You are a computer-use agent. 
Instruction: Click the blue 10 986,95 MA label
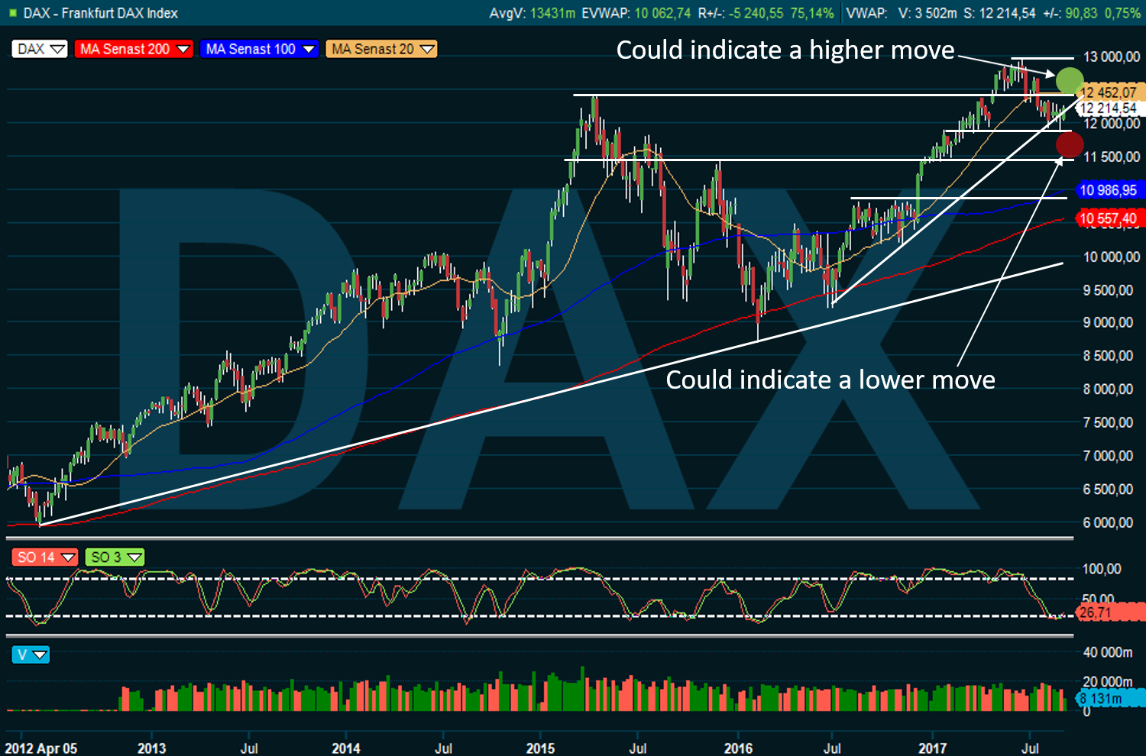tap(1108, 190)
